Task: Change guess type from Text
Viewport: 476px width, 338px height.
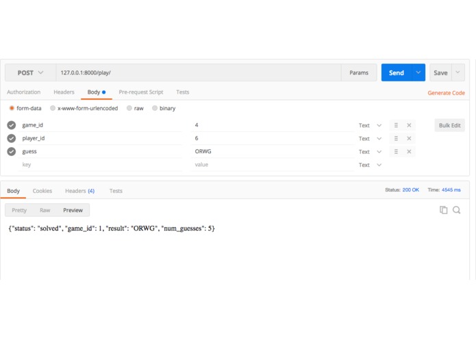Action: pyautogui.click(x=370, y=152)
